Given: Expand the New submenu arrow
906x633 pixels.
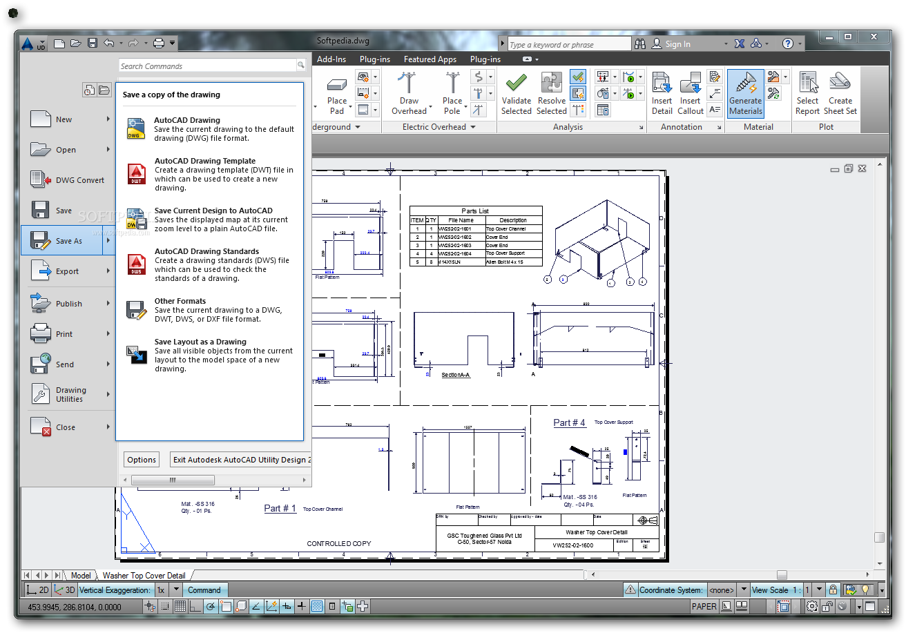Looking at the screenshot, I should 108,119.
